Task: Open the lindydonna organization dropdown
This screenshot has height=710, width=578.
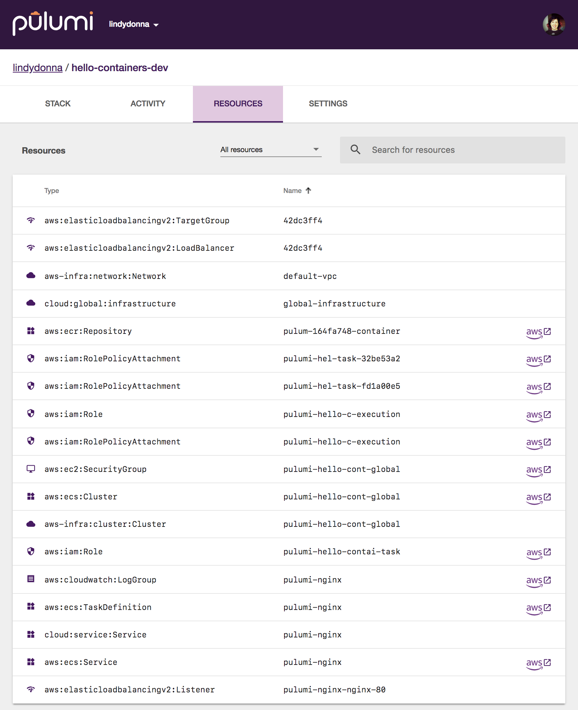Action: [134, 24]
